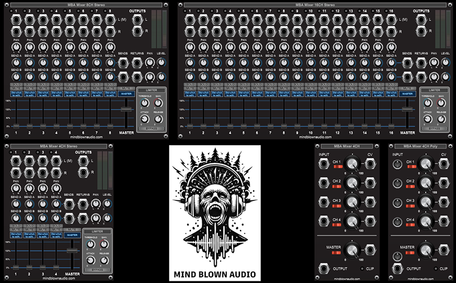Screen dimensions: 456x283
Task: Toggle SOLO on channel 9 of 16CH Stereo mixer
Action: coord(297,84)
